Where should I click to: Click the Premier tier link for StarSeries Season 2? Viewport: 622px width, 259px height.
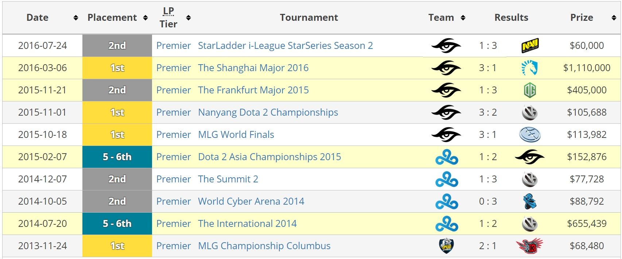(174, 46)
